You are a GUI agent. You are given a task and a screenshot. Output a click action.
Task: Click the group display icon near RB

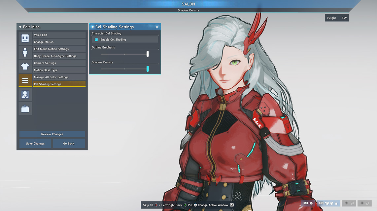point(327,203)
